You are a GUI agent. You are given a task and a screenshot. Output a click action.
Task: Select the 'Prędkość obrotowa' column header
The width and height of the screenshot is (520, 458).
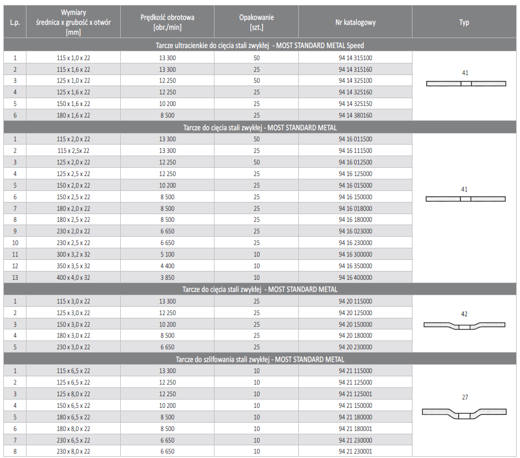pyautogui.click(x=167, y=22)
